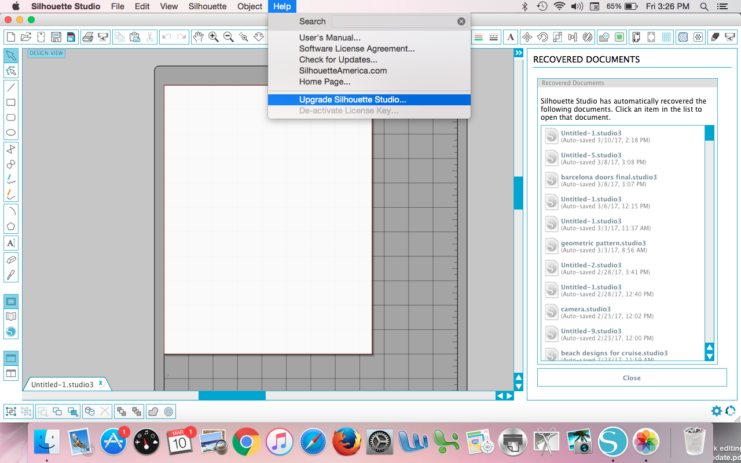This screenshot has height=463, width=741.
Task: Select the Text tool
Action: (x=10, y=243)
